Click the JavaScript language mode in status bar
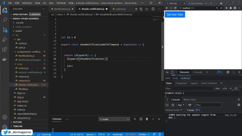Screen dimensions: 242x136 pos(118,134)
